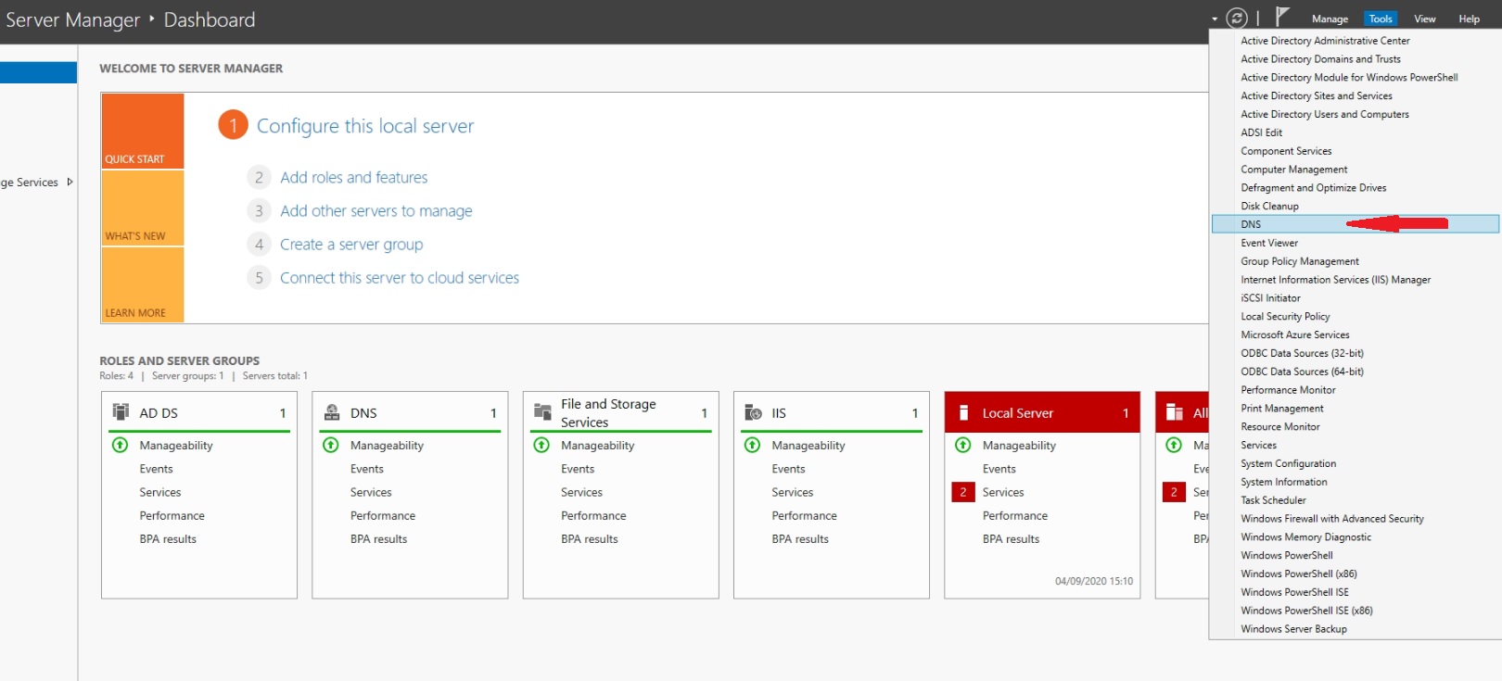
Task: Click the All Servers tile icon
Action: 1175,412
